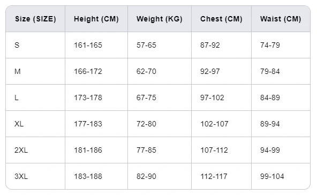Select the S size cell
The width and height of the screenshot is (317, 195).
(35, 45)
